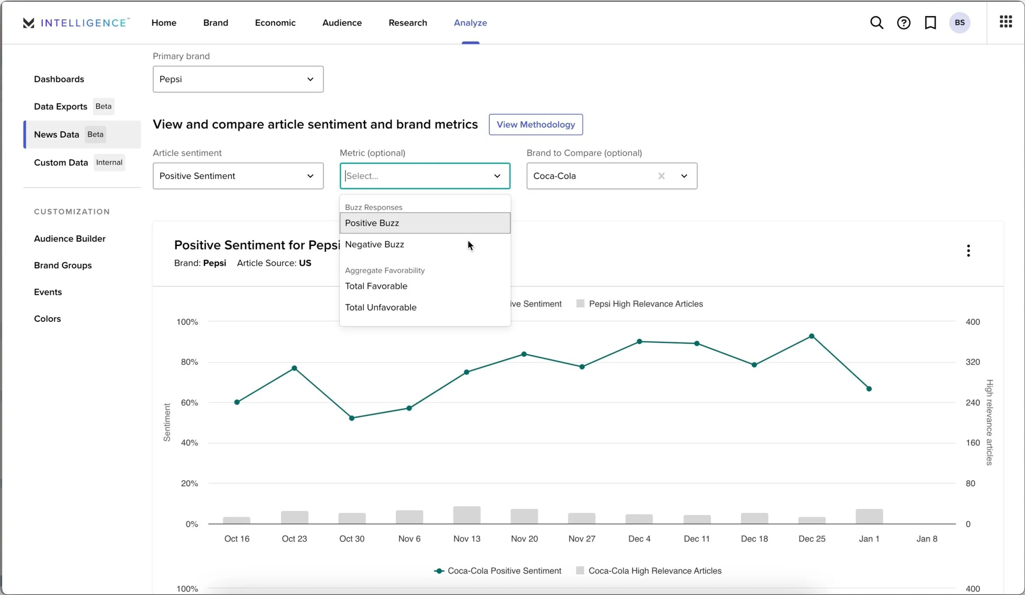Choose Total Favorable metric option
The image size is (1025, 595).
[x=376, y=286]
